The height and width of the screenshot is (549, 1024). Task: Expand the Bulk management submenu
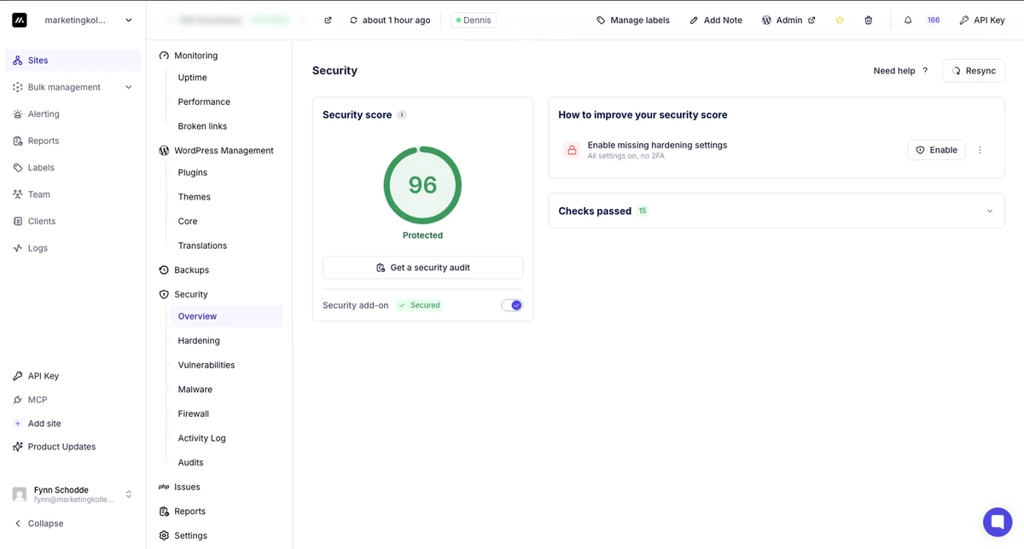pyautogui.click(x=129, y=87)
